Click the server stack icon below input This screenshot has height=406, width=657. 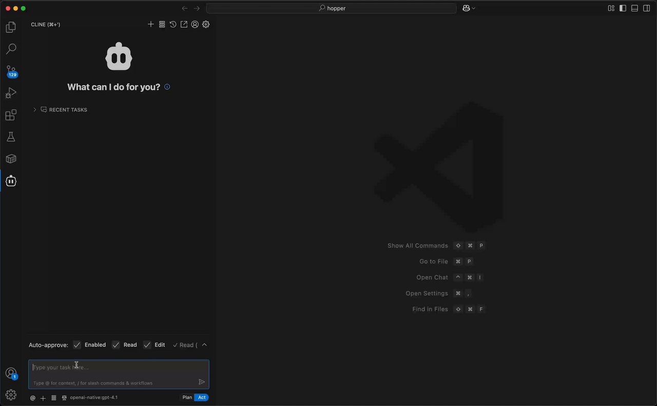(x=54, y=398)
